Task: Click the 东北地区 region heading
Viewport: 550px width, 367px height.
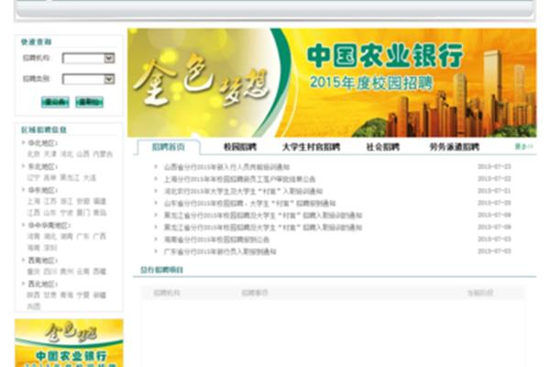Action: (x=43, y=166)
